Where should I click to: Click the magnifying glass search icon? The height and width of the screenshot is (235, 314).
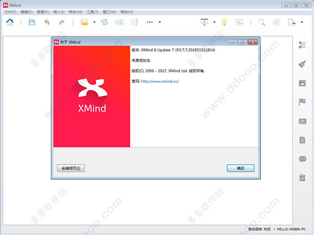coord(261,22)
